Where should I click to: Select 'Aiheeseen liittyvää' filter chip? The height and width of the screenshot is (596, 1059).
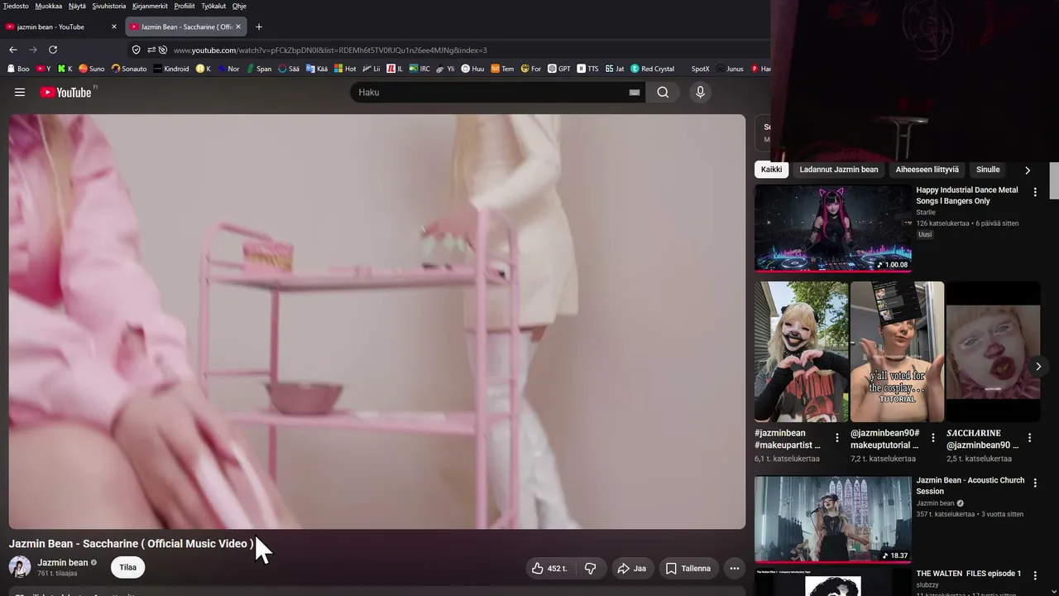(x=927, y=170)
